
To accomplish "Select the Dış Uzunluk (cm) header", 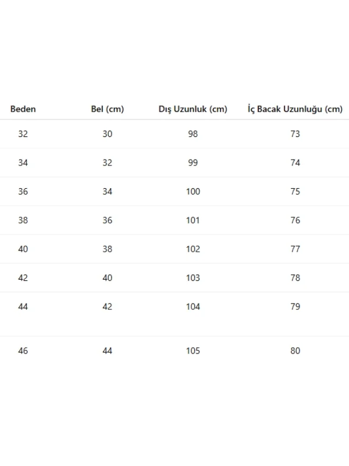I will (x=193, y=109).
